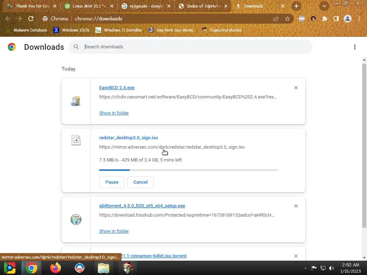This screenshot has width=367, height=275.
Task: Click the scrollbar up arrow
Action: pyautogui.click(x=364, y=60)
